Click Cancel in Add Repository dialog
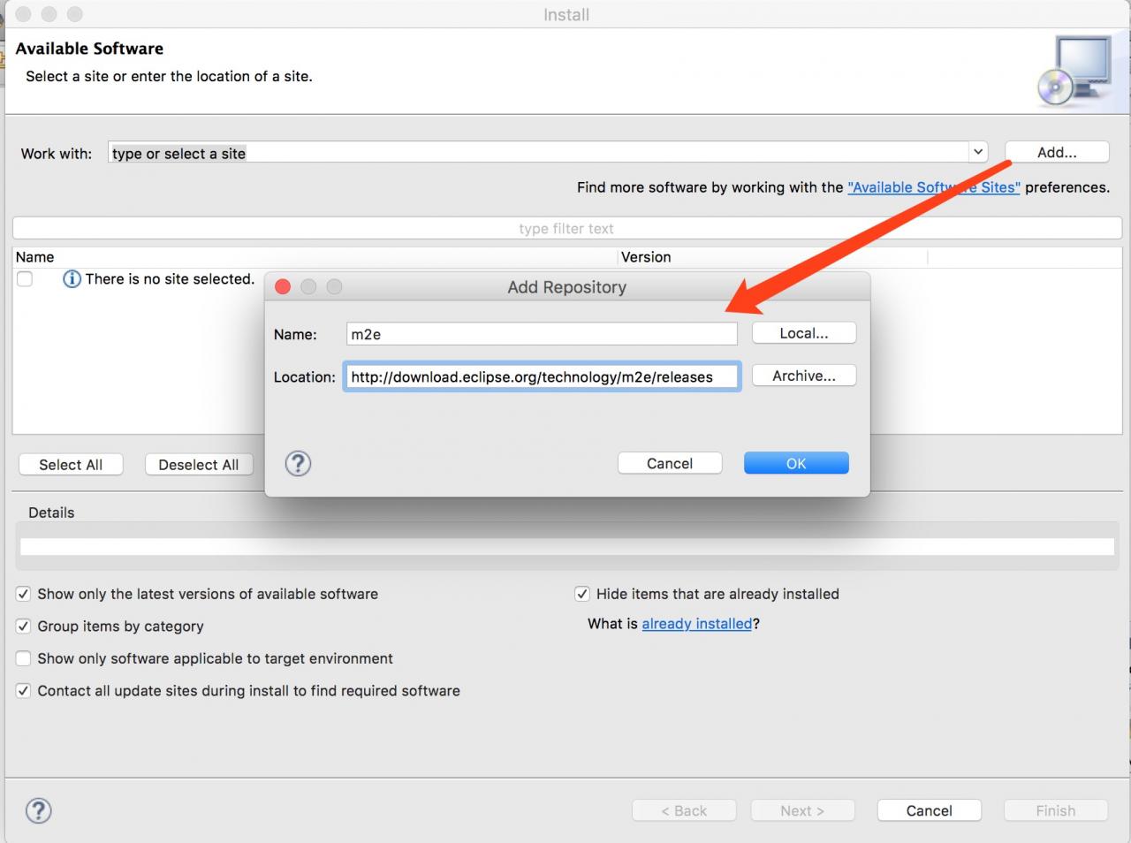 (670, 463)
